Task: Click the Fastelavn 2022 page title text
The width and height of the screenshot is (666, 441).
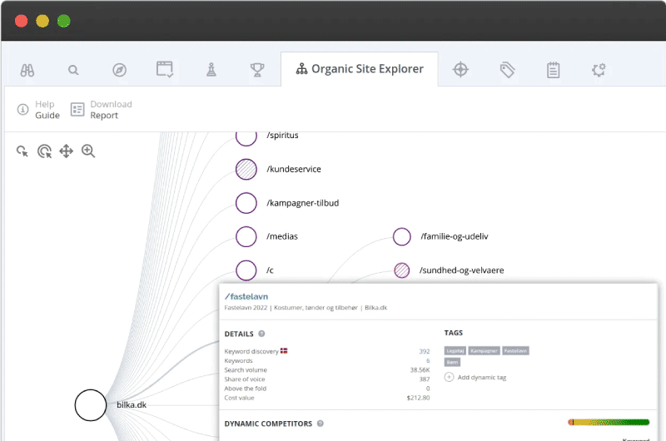Action: point(306,308)
